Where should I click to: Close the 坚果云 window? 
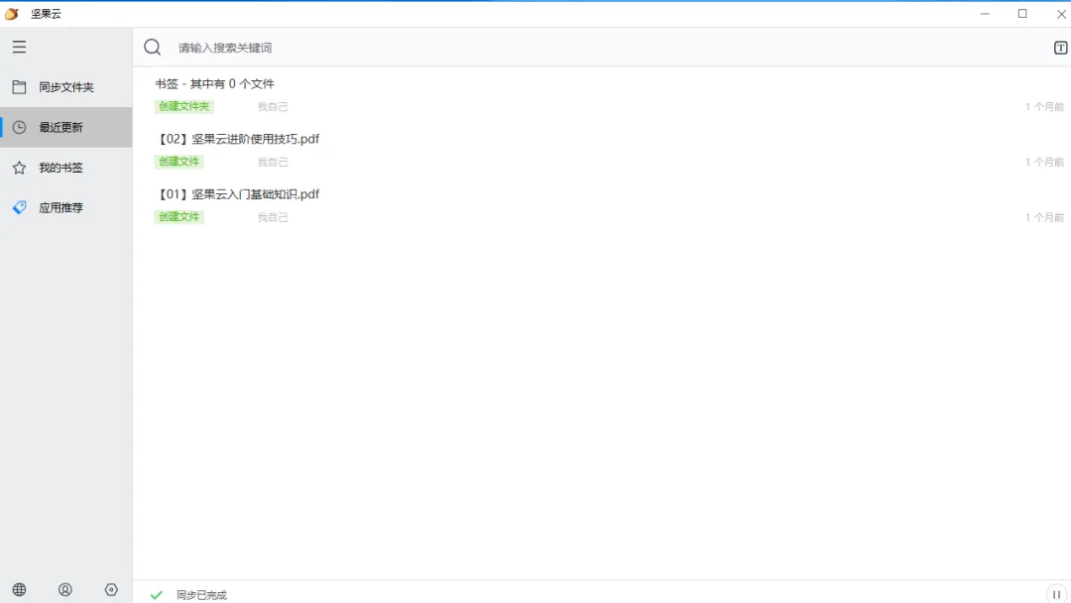pos(1061,14)
